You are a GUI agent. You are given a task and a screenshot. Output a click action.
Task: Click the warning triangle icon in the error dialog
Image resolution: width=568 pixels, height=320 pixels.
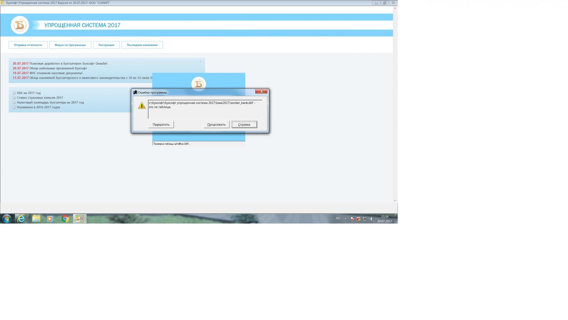pos(142,106)
